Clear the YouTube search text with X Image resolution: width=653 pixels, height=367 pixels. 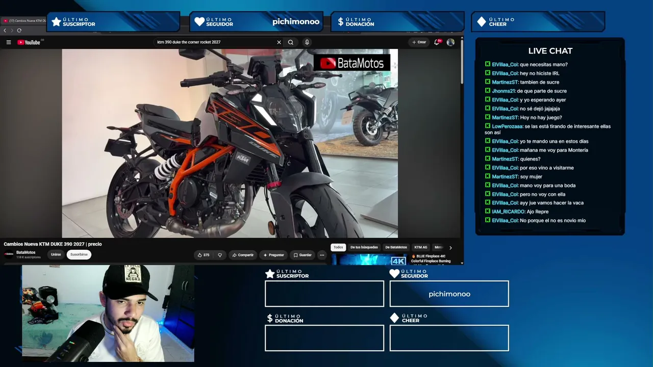(279, 42)
